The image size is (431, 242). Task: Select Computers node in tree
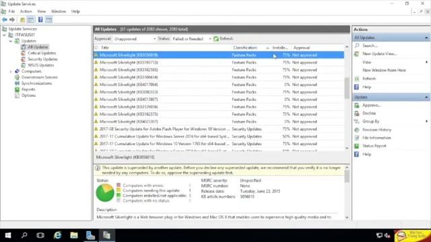(32, 71)
